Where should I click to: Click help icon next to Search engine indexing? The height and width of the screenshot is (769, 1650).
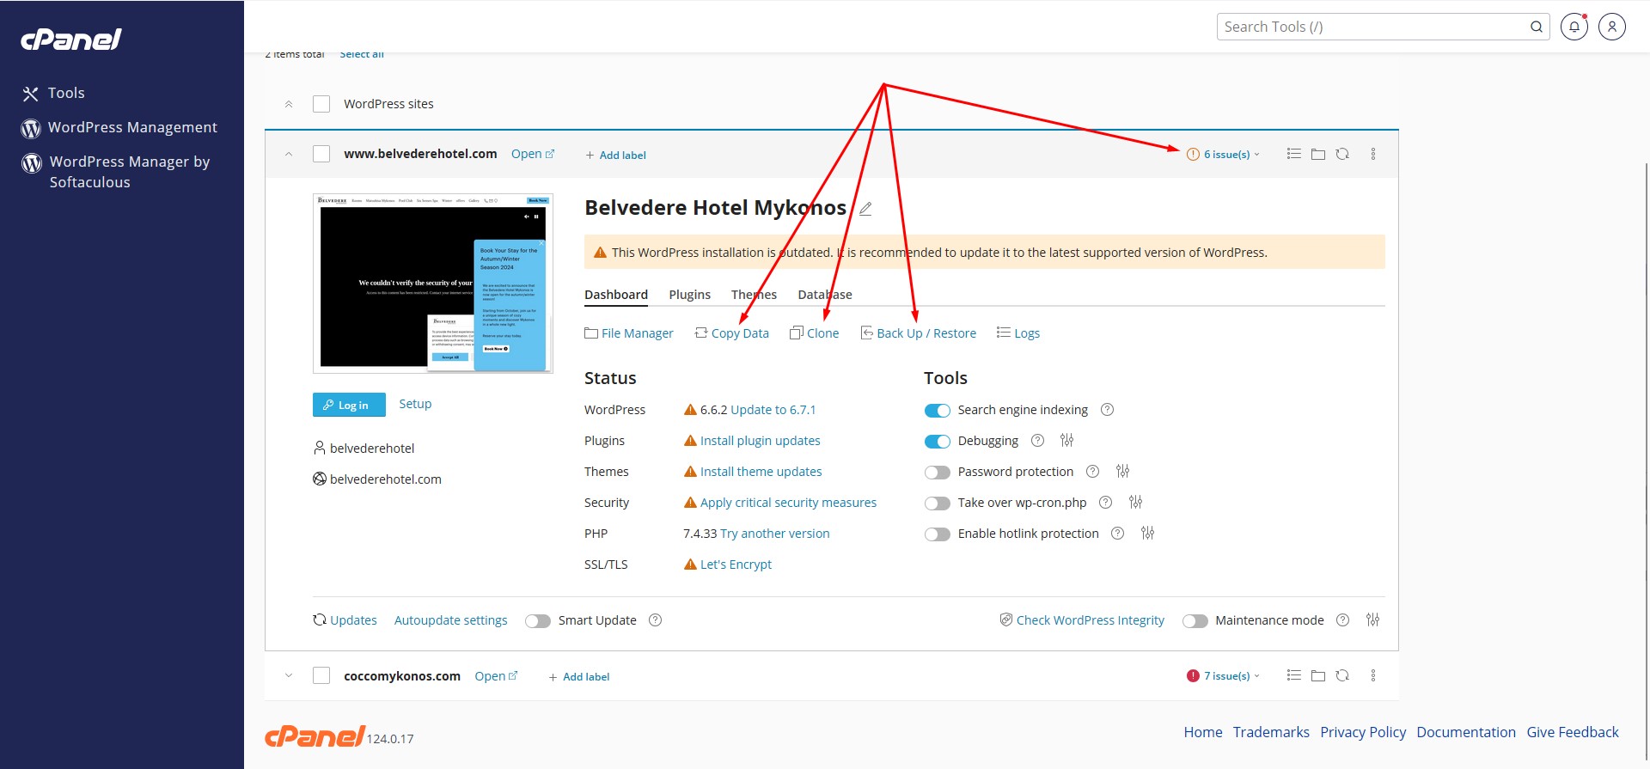pyautogui.click(x=1107, y=410)
